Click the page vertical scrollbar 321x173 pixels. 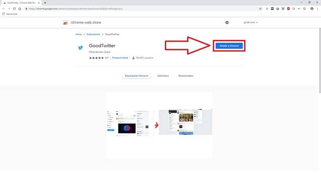320,60
